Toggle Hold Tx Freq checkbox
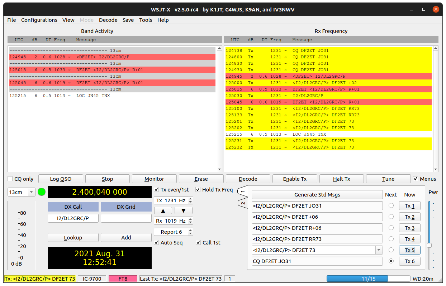Image resolution: width=446 pixels, height=286 pixels. click(x=198, y=190)
